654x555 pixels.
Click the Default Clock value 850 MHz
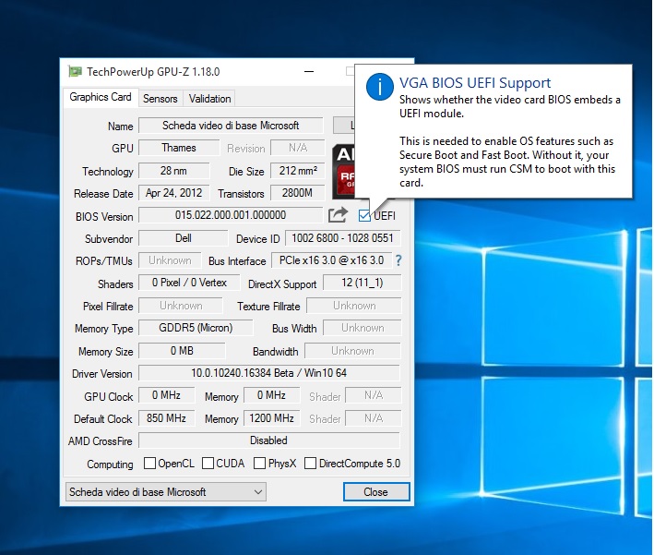[x=166, y=418]
